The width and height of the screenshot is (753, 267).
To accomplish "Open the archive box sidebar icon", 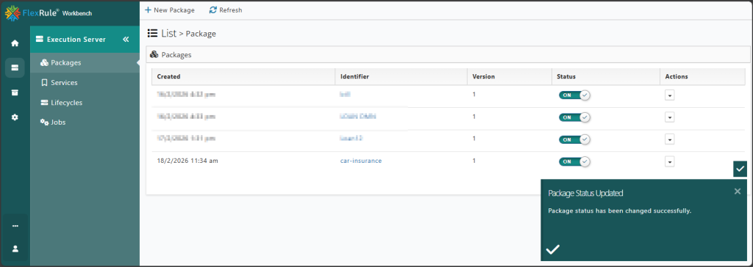I will click(15, 92).
